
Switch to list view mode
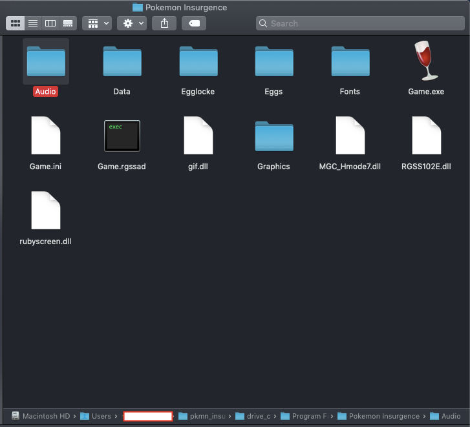click(33, 23)
